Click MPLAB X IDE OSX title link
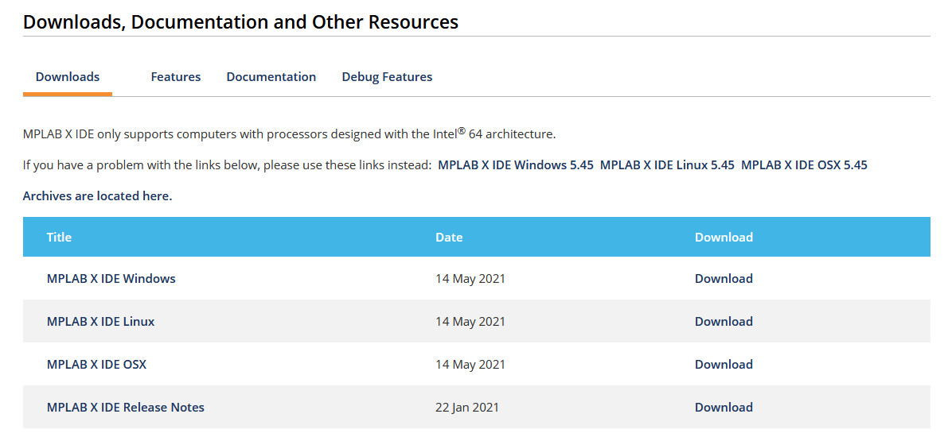 pos(96,365)
